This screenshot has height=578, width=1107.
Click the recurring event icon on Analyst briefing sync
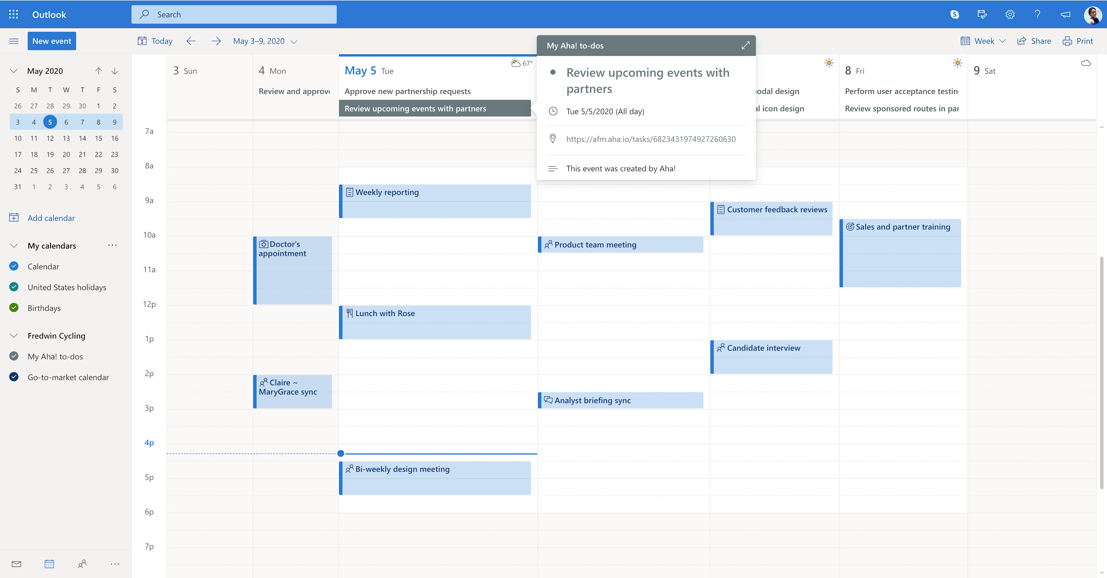tap(548, 399)
